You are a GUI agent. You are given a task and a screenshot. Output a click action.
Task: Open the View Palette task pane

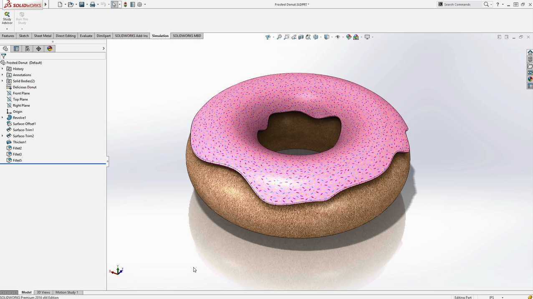[530, 72]
